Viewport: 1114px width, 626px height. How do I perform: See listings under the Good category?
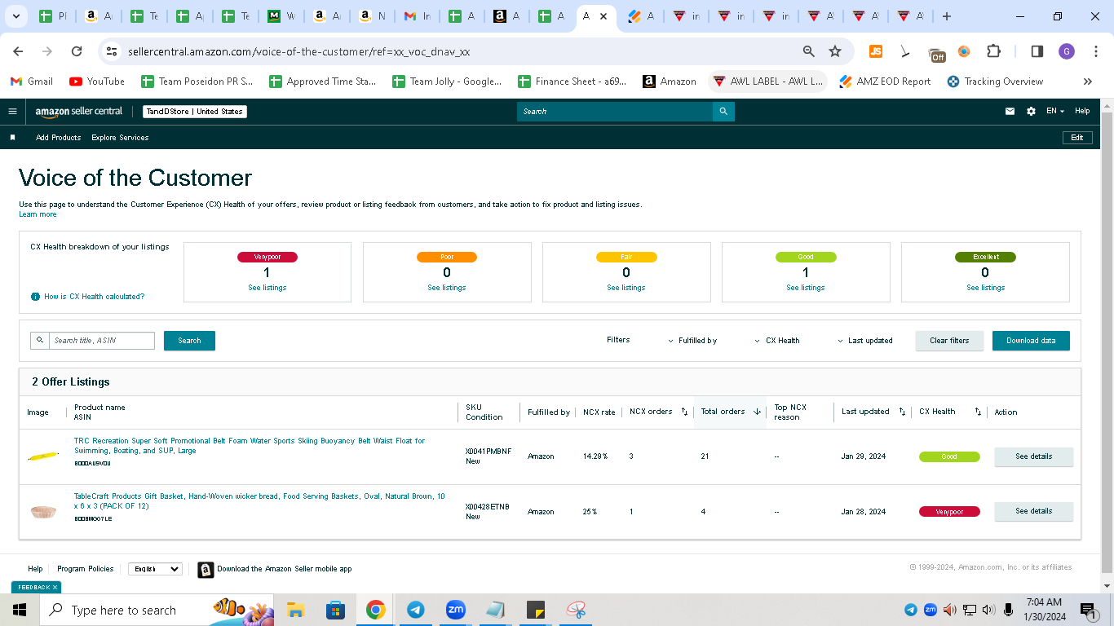(806, 288)
